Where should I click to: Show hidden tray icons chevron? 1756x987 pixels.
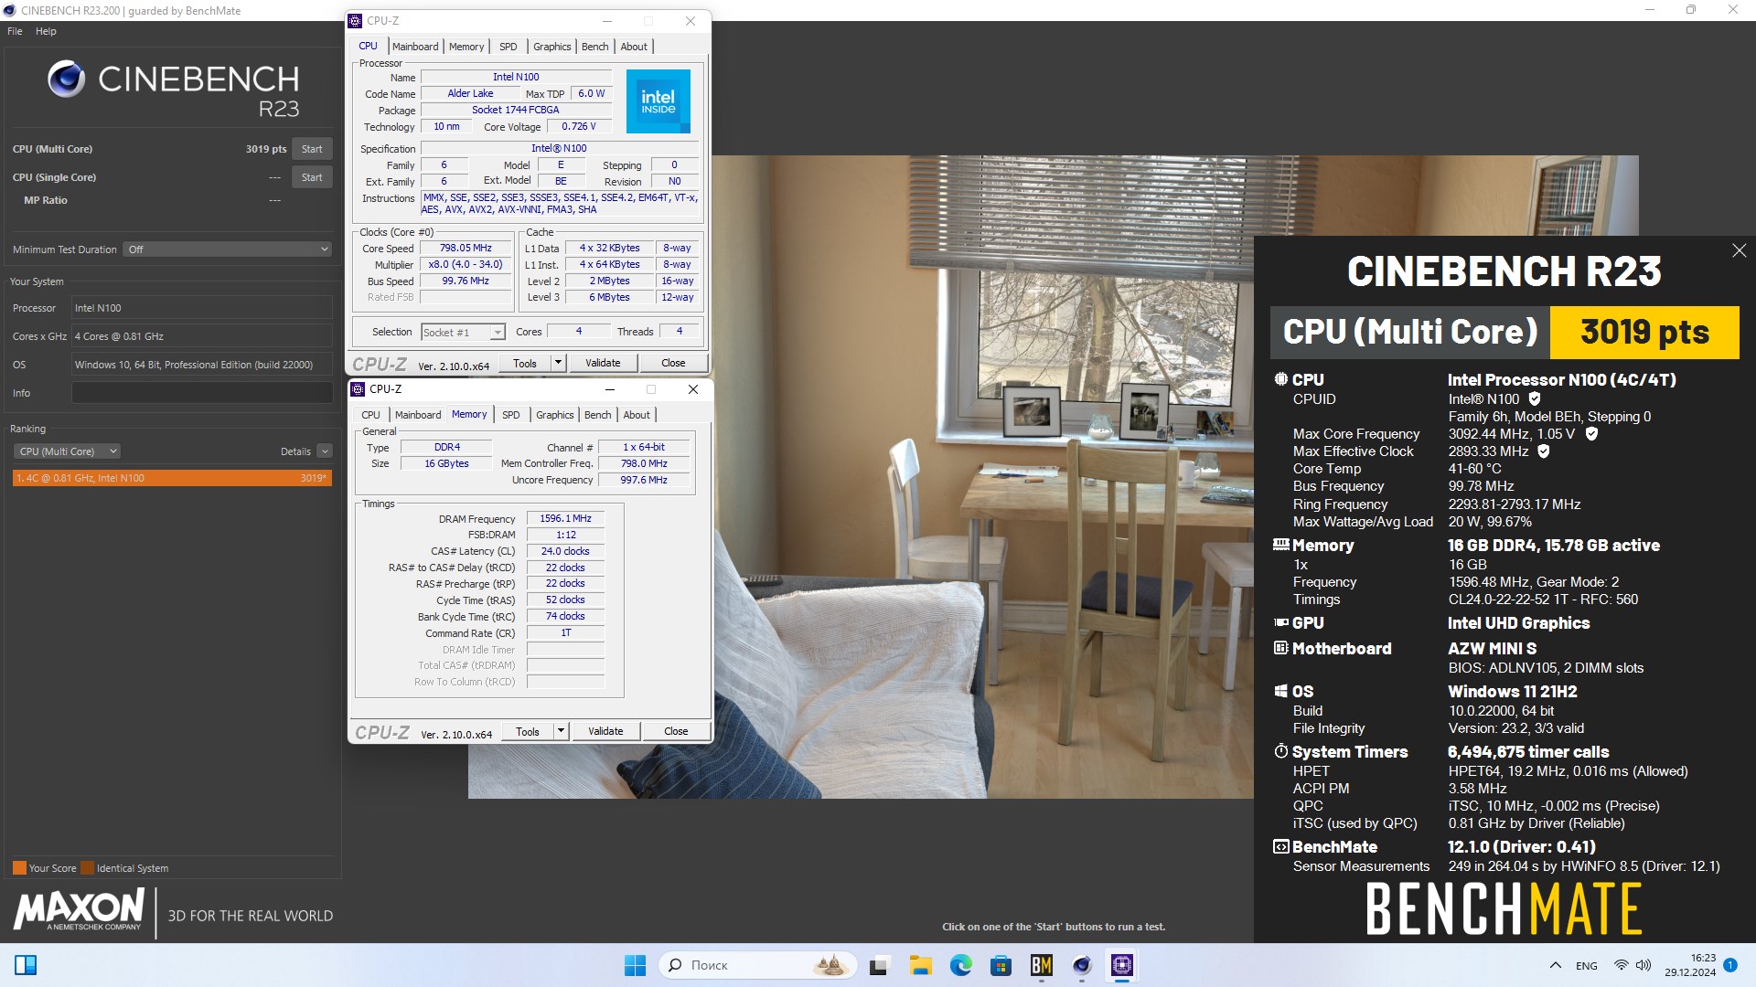(1555, 965)
